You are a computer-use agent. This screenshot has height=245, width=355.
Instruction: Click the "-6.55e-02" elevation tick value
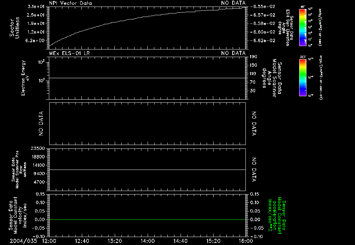click(263, 7)
